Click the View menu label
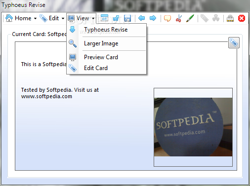 (83, 18)
